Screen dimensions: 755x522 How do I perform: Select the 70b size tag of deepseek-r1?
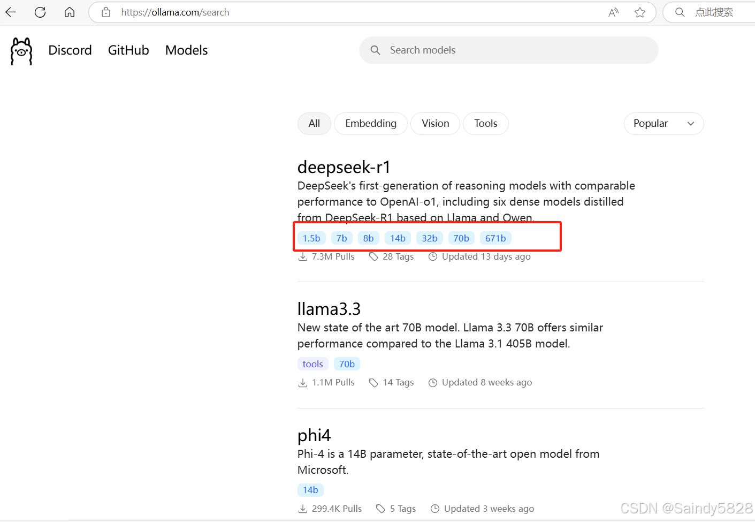461,238
